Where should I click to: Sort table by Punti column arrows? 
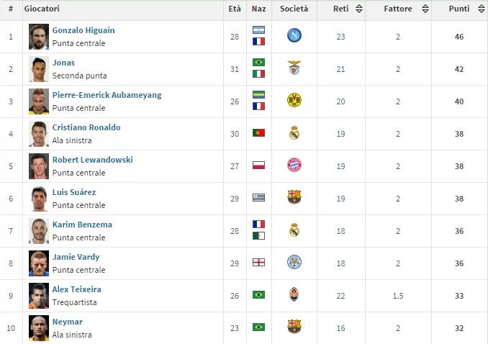(480, 9)
